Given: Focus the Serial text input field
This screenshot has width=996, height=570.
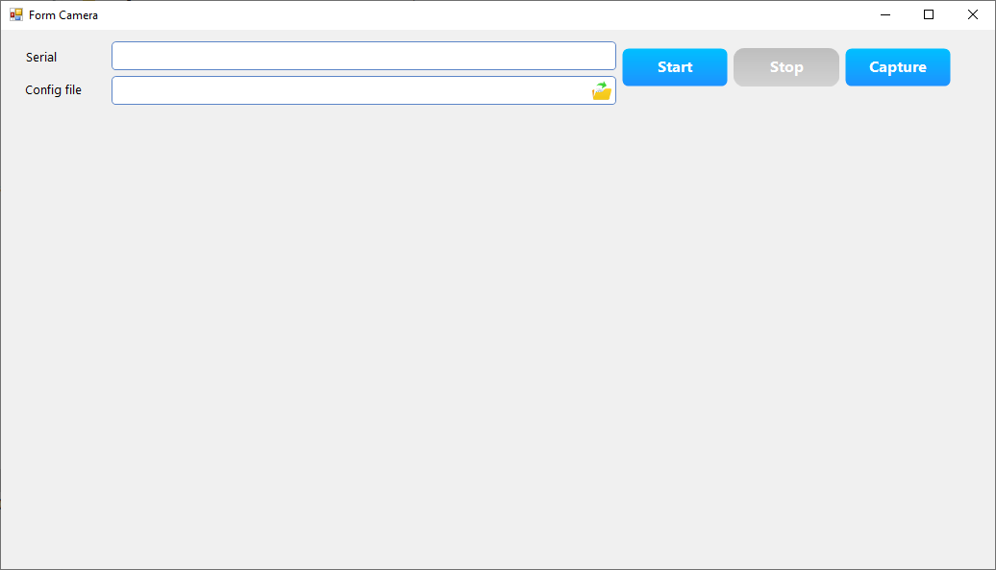Looking at the screenshot, I should (362, 56).
